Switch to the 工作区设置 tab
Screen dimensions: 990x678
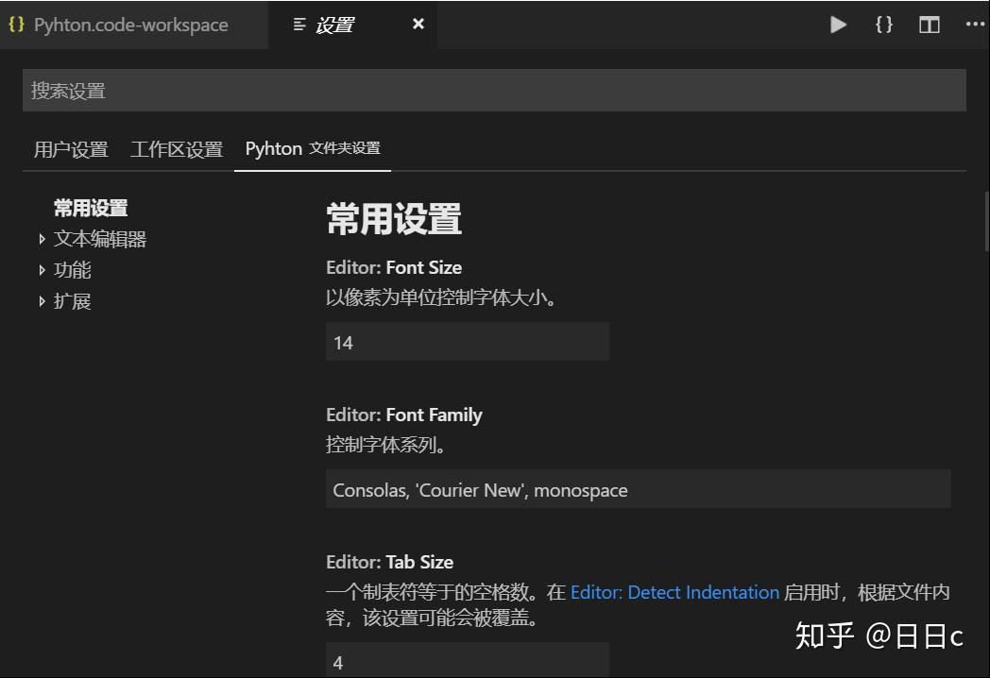[x=177, y=149]
